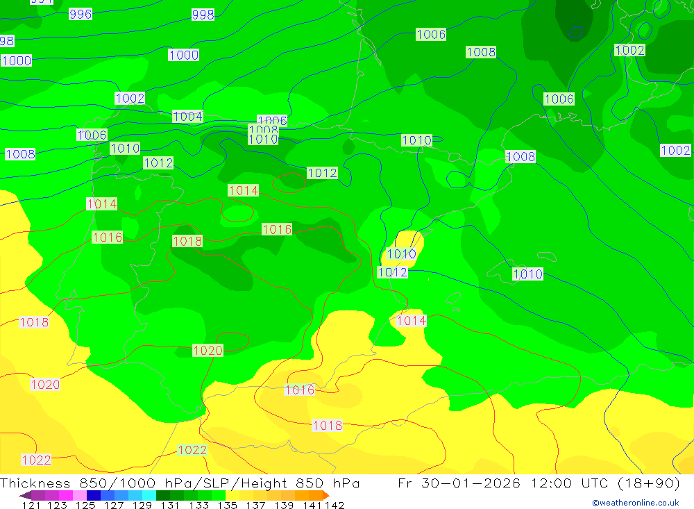Click the red 1022 label with green background
694x509 pixels.
click(x=192, y=450)
